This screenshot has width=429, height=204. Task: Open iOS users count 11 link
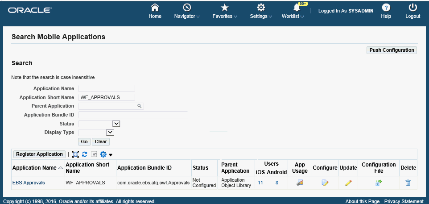[260, 183]
